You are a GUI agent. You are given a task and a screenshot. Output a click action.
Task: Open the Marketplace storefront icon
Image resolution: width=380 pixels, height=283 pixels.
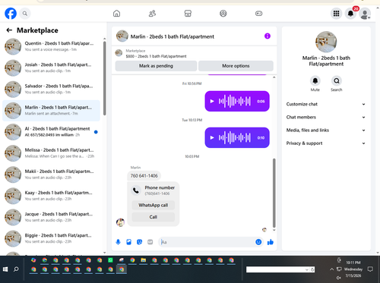188,14
